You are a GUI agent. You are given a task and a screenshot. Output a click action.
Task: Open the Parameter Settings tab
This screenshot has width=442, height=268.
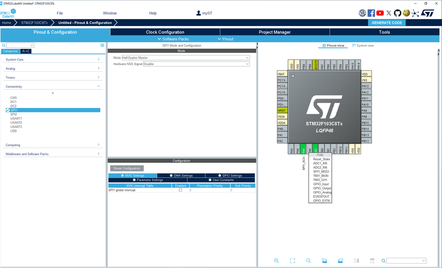[148, 180]
